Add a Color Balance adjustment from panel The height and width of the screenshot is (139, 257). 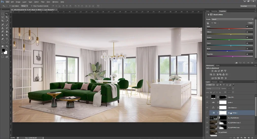coord(214,74)
